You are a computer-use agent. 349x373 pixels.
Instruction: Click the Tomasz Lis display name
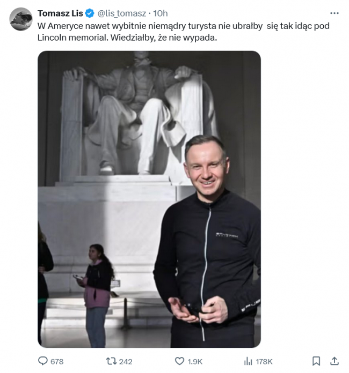click(60, 13)
